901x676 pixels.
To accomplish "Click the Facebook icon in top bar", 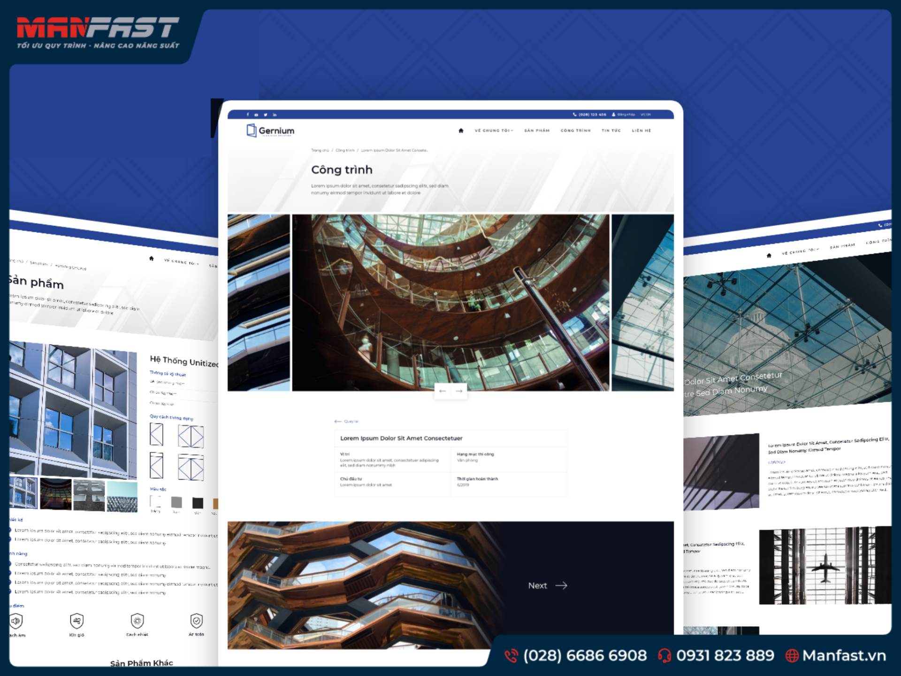I will (x=248, y=115).
